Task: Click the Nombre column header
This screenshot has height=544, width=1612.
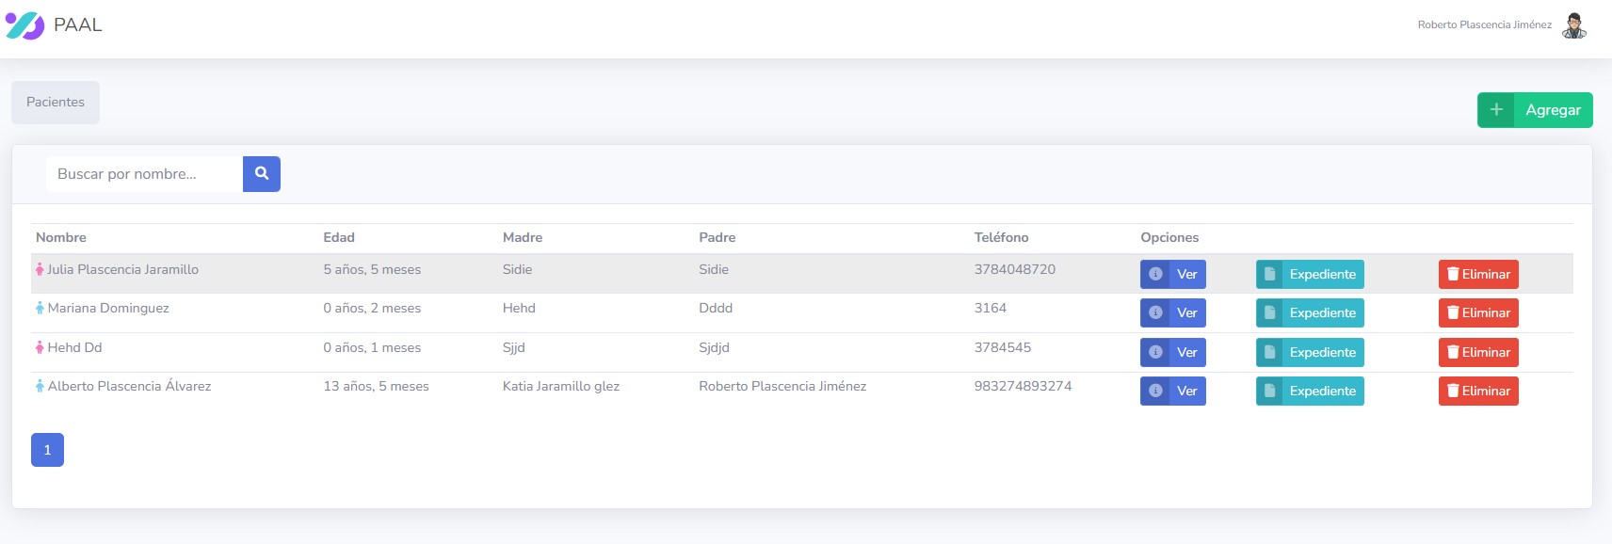Action: [x=61, y=238]
